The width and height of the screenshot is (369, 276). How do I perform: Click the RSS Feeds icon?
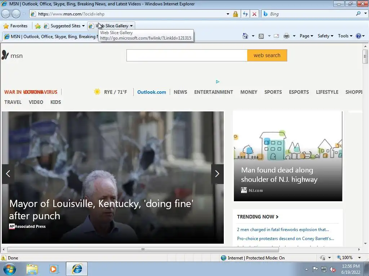261,36
